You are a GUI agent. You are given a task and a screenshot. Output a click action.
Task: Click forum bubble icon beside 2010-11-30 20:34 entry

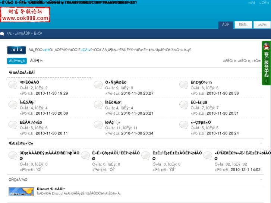[x=98, y=125]
